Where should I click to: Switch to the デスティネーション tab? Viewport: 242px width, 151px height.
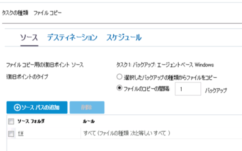click(x=72, y=37)
